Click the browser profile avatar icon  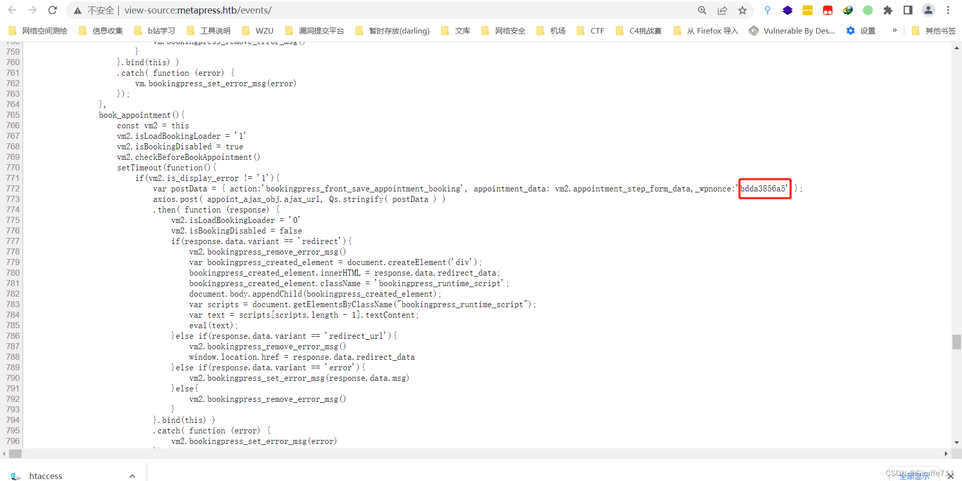coord(928,10)
